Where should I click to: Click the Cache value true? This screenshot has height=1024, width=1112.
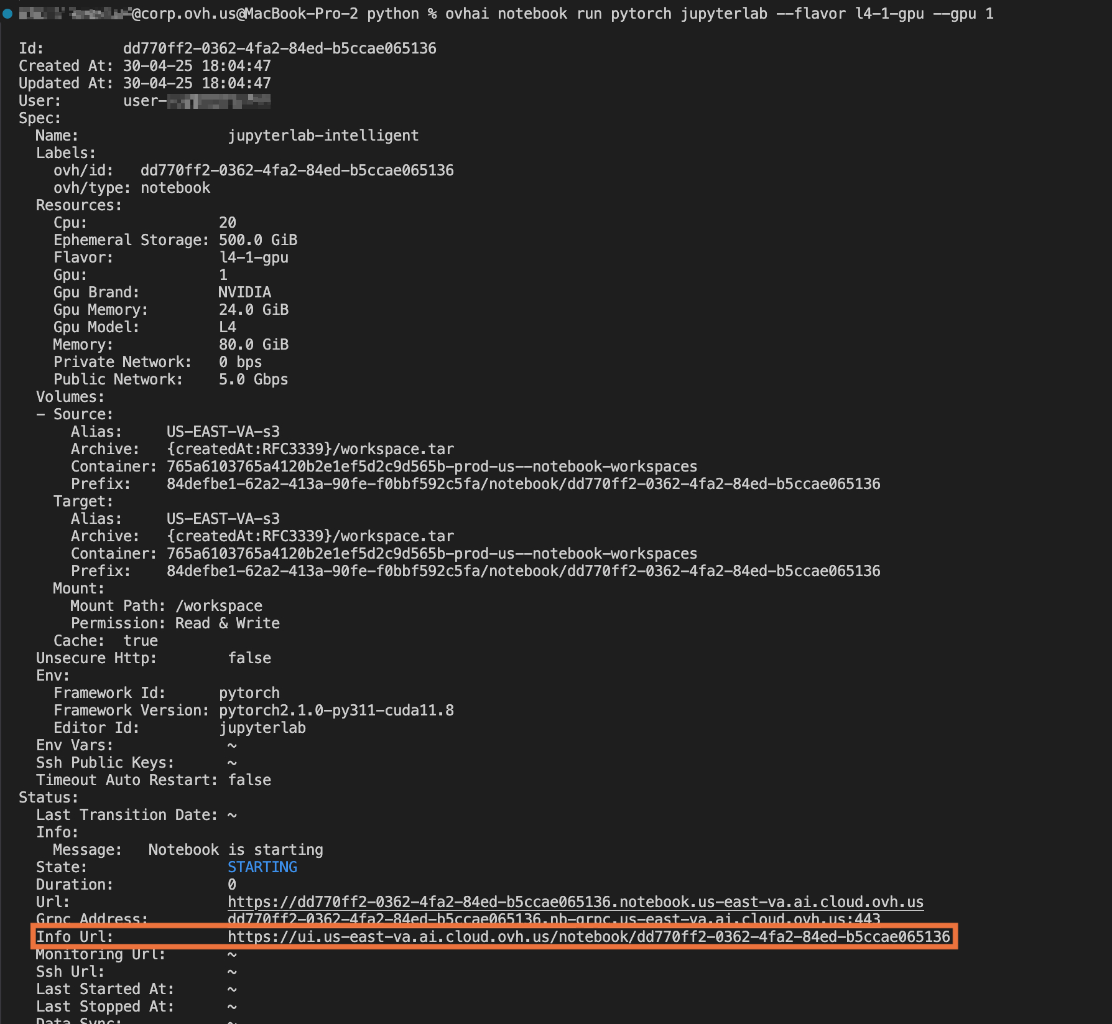141,641
